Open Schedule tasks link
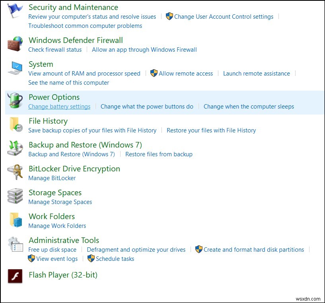325x303 pixels. pos(115,258)
